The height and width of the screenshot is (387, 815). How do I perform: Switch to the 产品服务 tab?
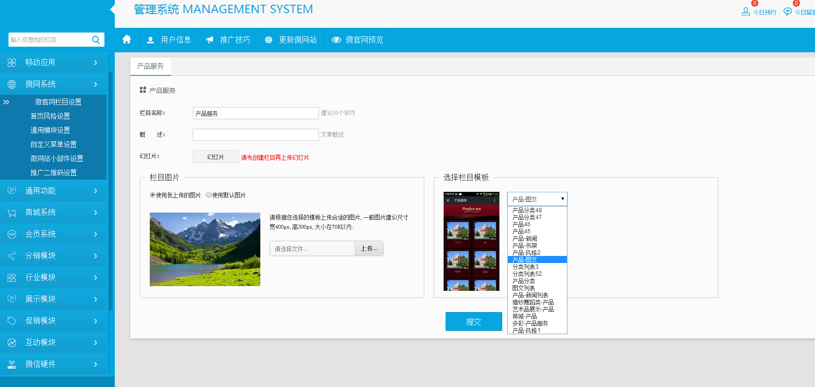150,66
